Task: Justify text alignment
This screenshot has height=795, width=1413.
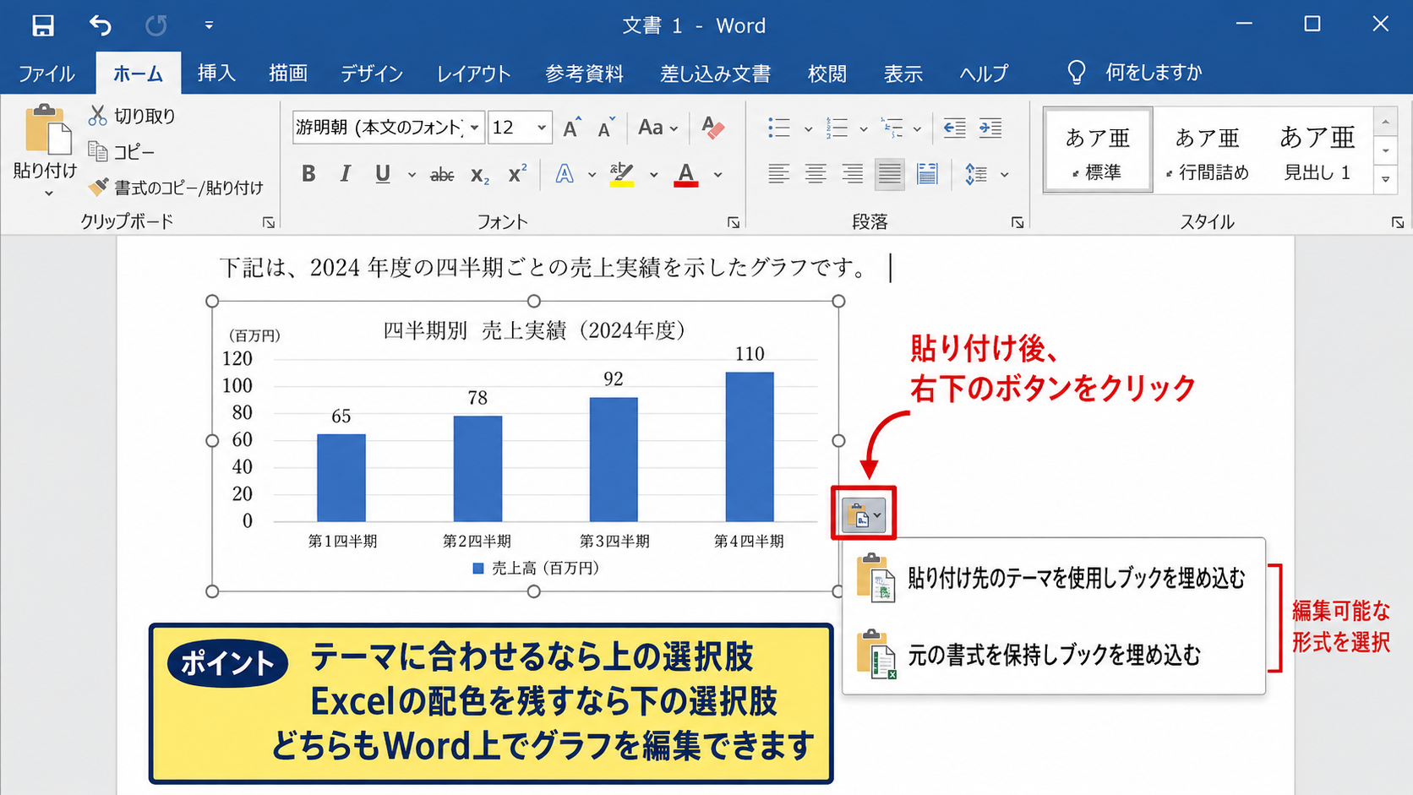Action: [x=889, y=174]
